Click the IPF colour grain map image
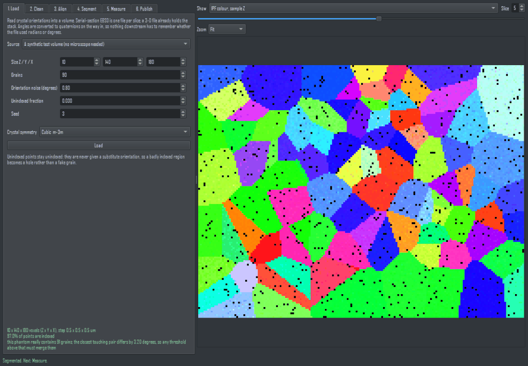 click(x=361, y=191)
